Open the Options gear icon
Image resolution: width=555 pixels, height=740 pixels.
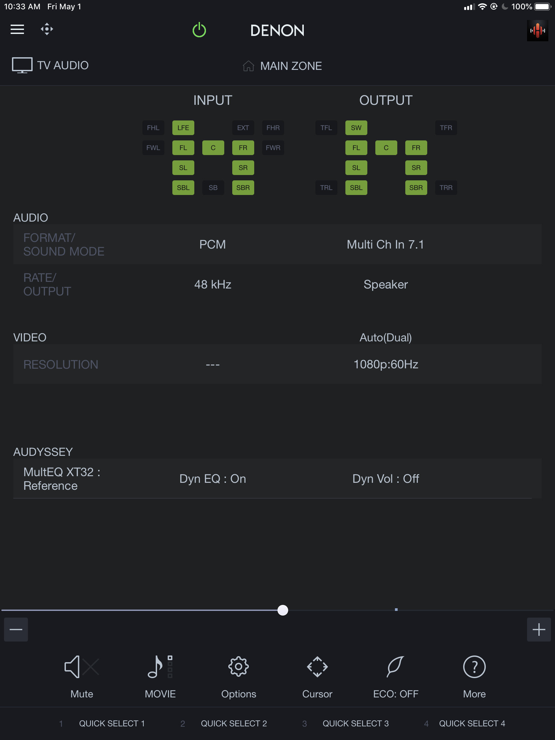[239, 676]
